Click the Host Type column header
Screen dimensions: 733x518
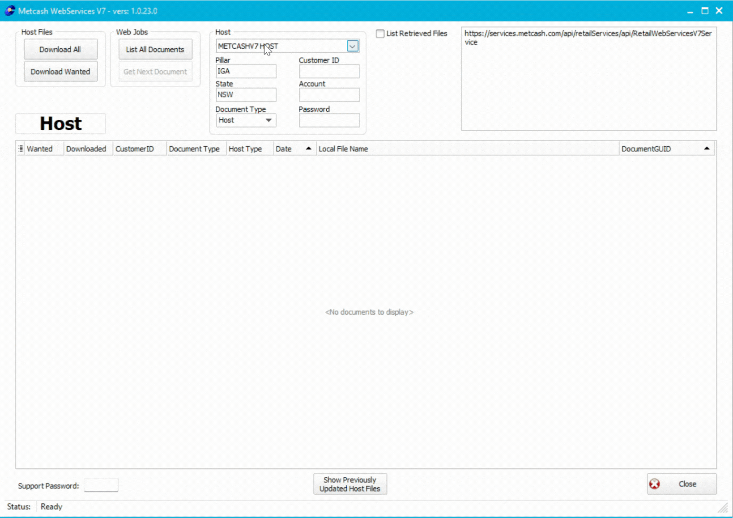[245, 149]
